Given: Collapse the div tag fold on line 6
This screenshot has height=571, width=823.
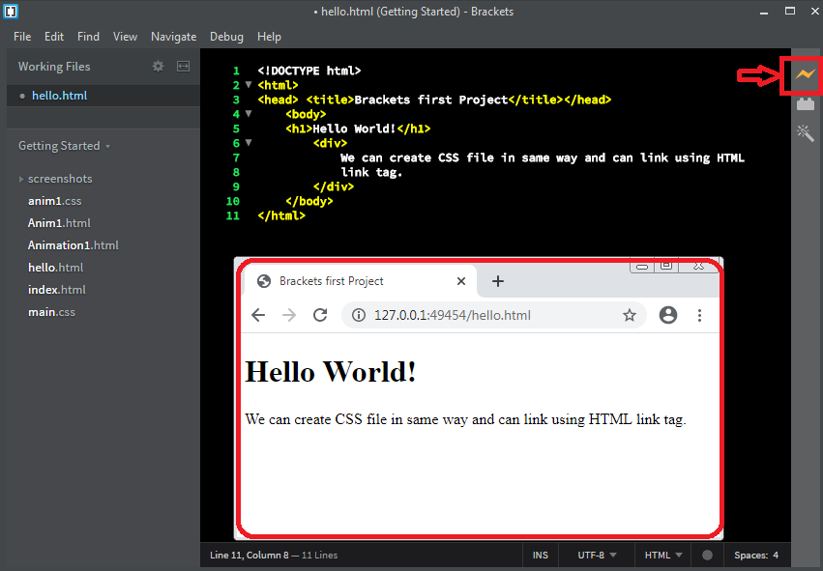Looking at the screenshot, I should [249, 142].
